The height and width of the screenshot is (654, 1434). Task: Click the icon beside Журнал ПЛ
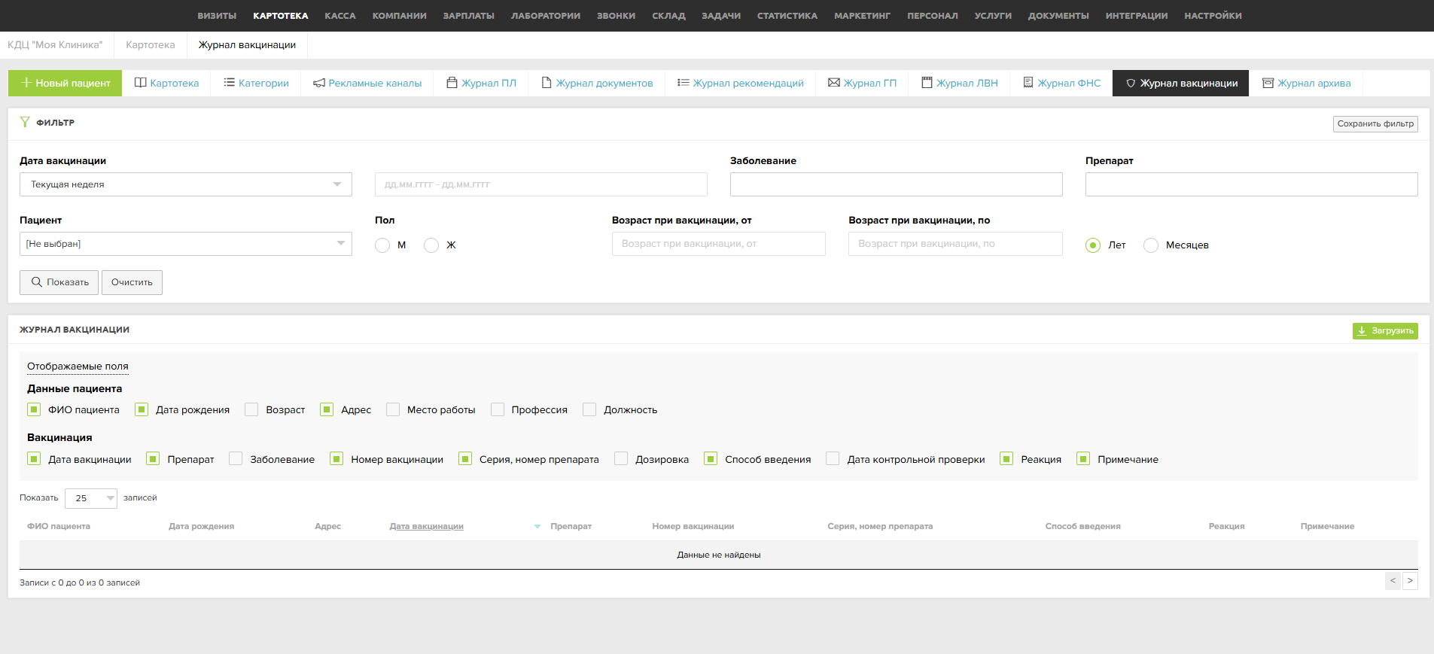tap(452, 83)
